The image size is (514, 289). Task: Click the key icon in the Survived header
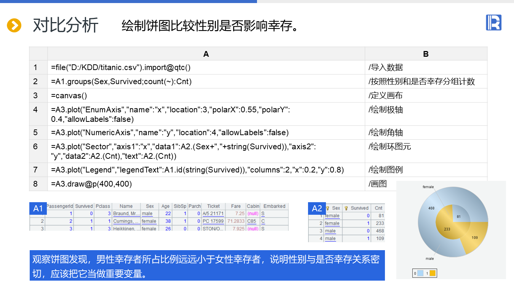pos(346,208)
